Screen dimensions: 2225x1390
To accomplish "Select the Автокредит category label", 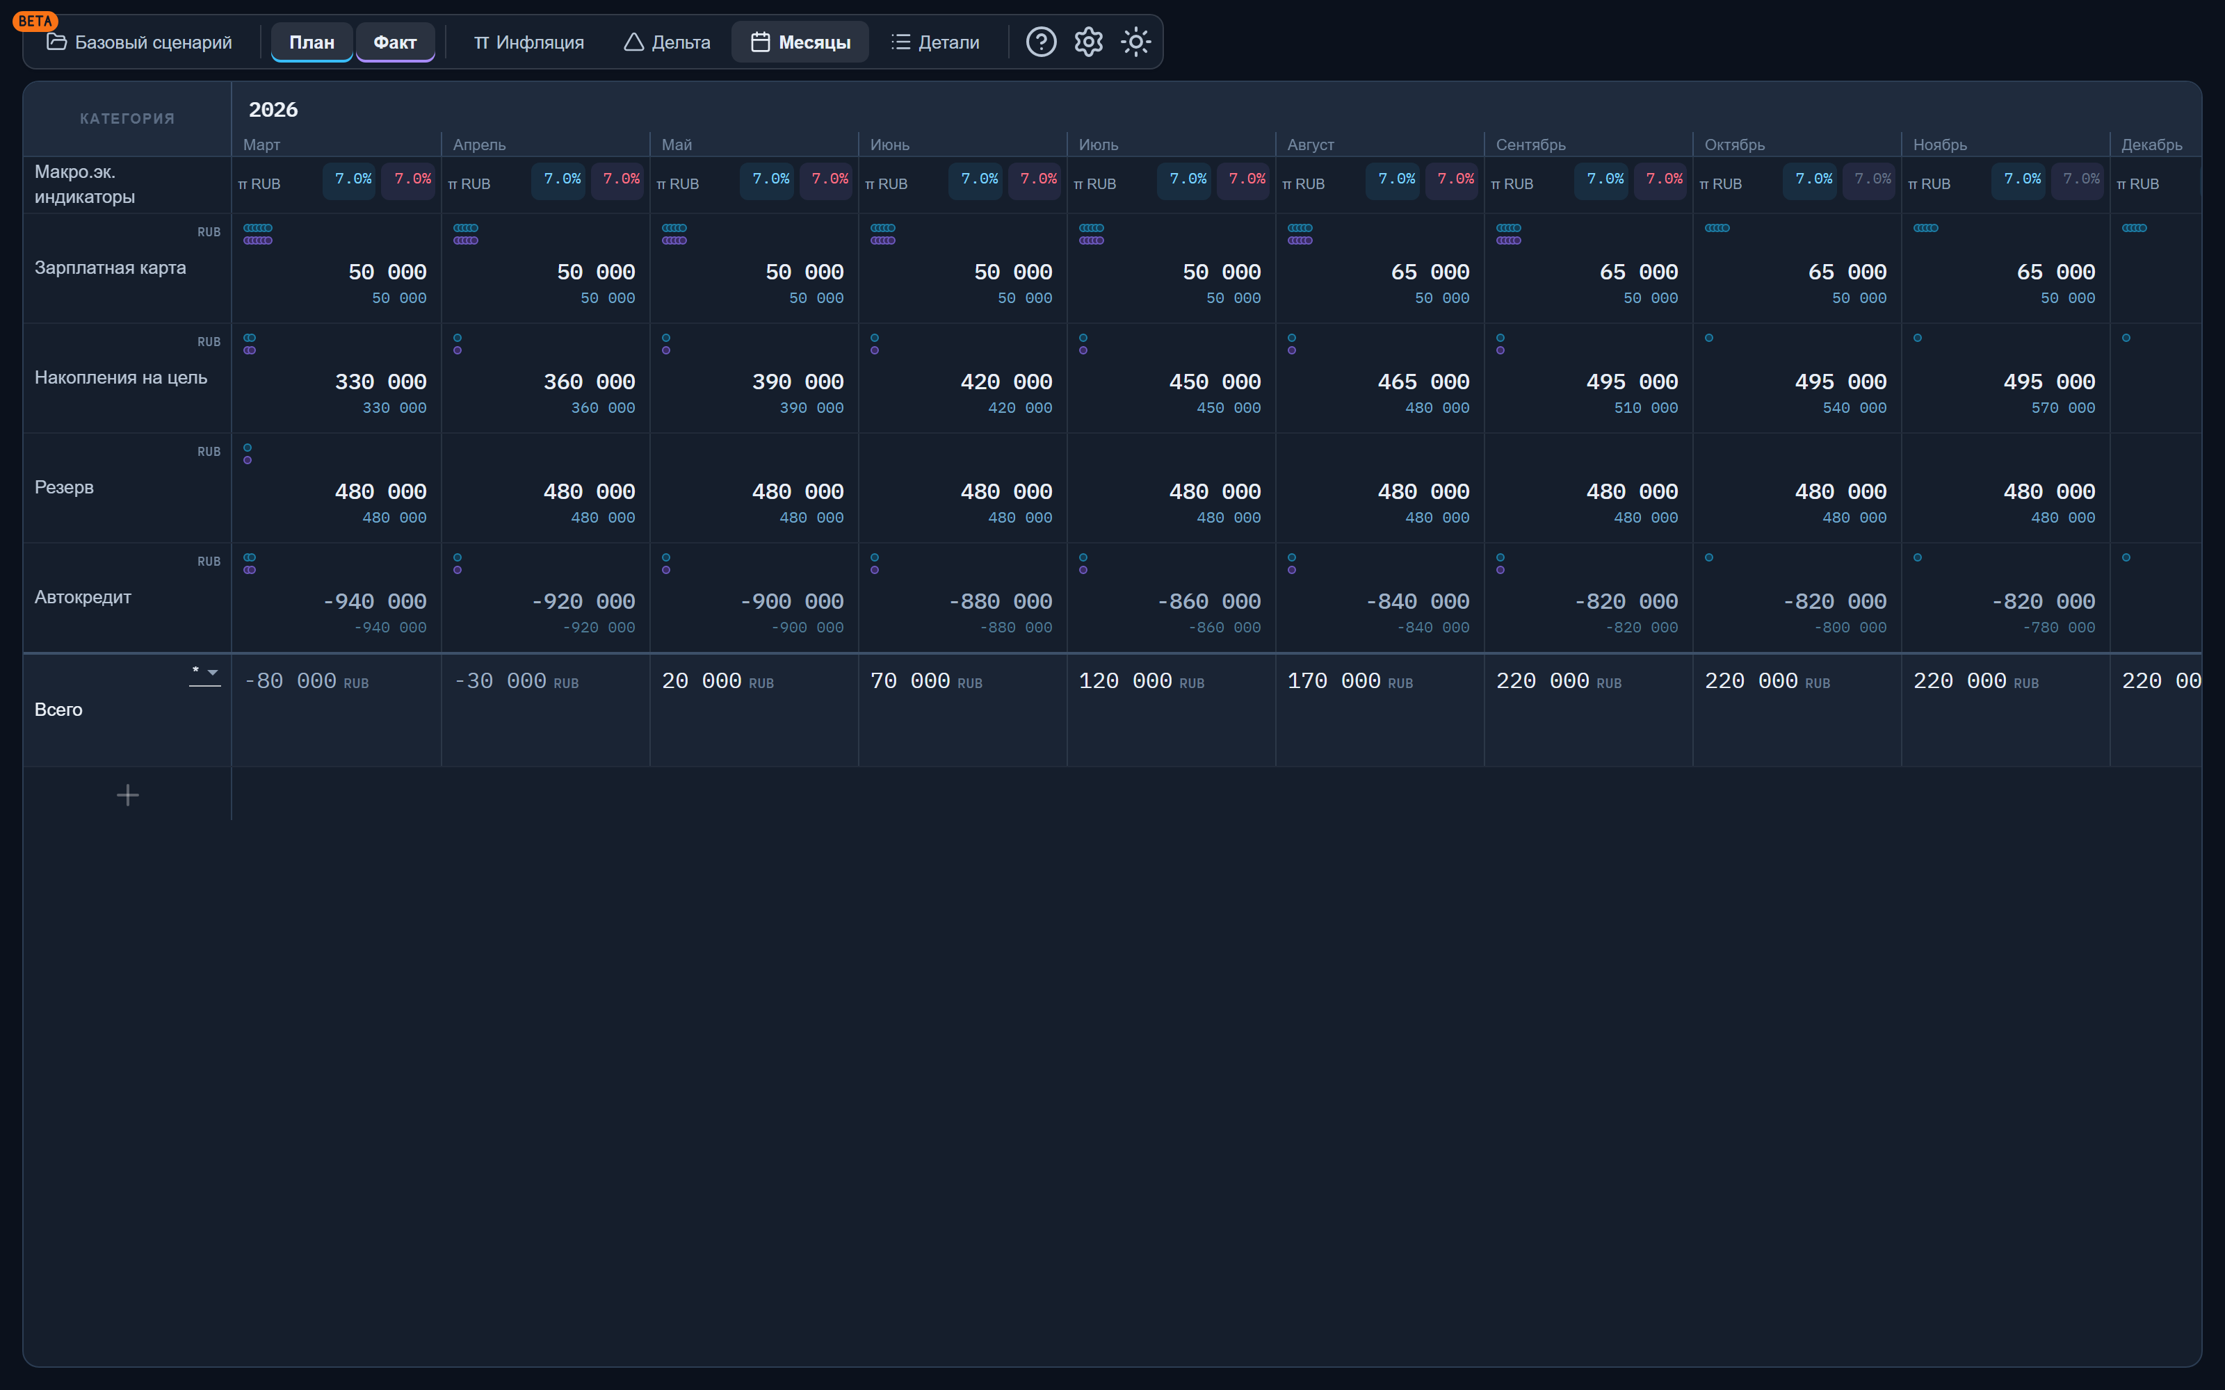I will click(x=83, y=598).
